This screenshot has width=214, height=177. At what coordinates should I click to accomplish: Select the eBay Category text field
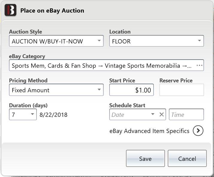click(102, 65)
